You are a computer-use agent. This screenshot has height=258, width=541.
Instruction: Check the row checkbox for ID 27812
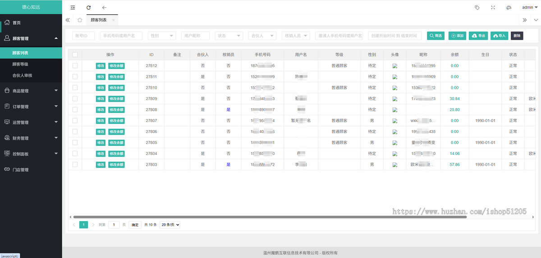coord(75,66)
